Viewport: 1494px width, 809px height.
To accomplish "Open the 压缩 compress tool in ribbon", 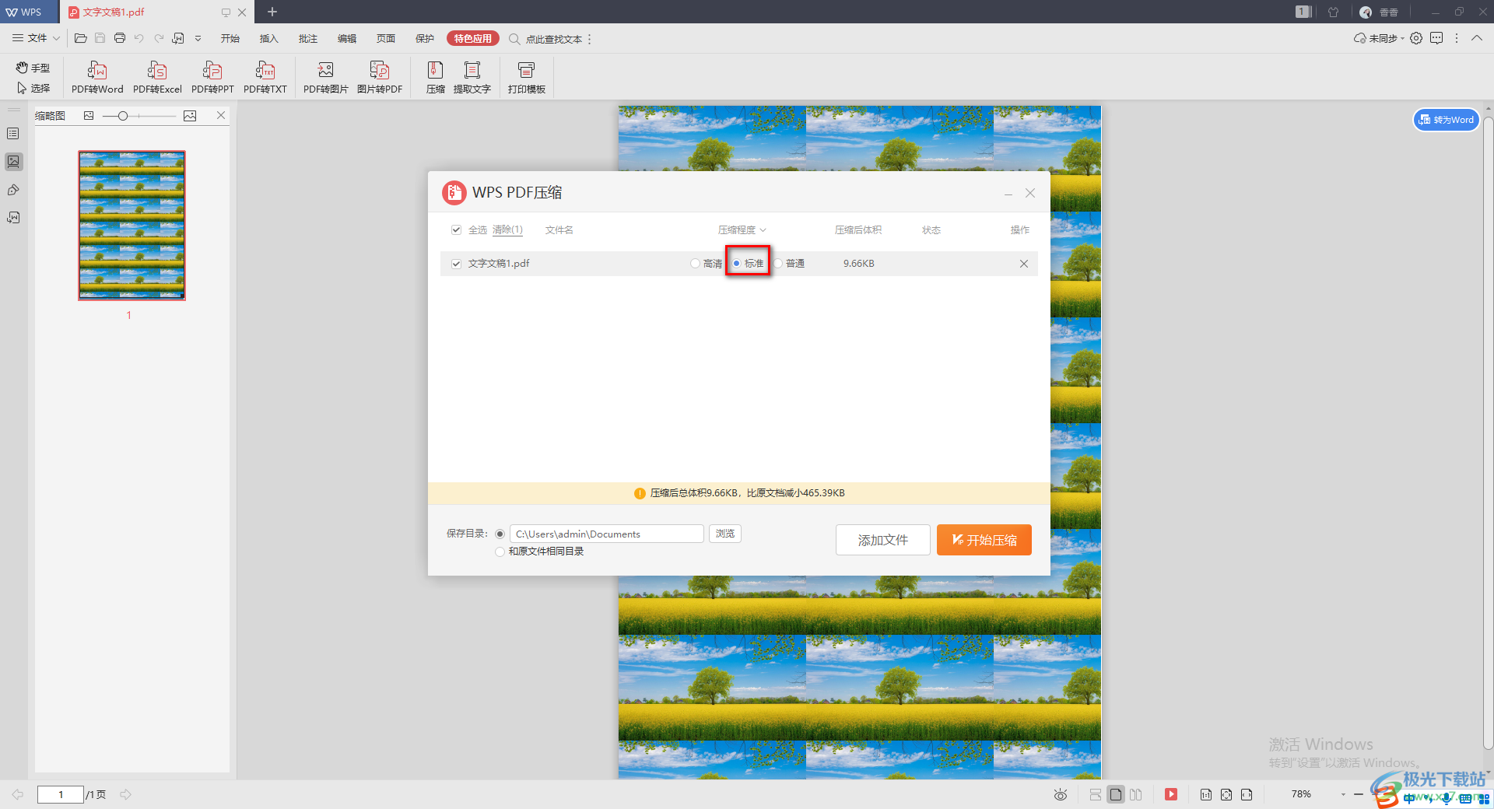I will (x=436, y=78).
